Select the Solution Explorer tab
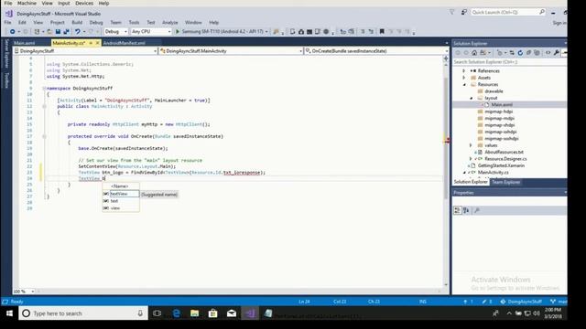Image resolution: width=586 pixels, height=329 pixels. [471, 182]
